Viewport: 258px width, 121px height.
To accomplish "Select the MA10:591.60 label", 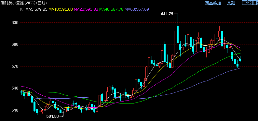I will click(61, 9).
